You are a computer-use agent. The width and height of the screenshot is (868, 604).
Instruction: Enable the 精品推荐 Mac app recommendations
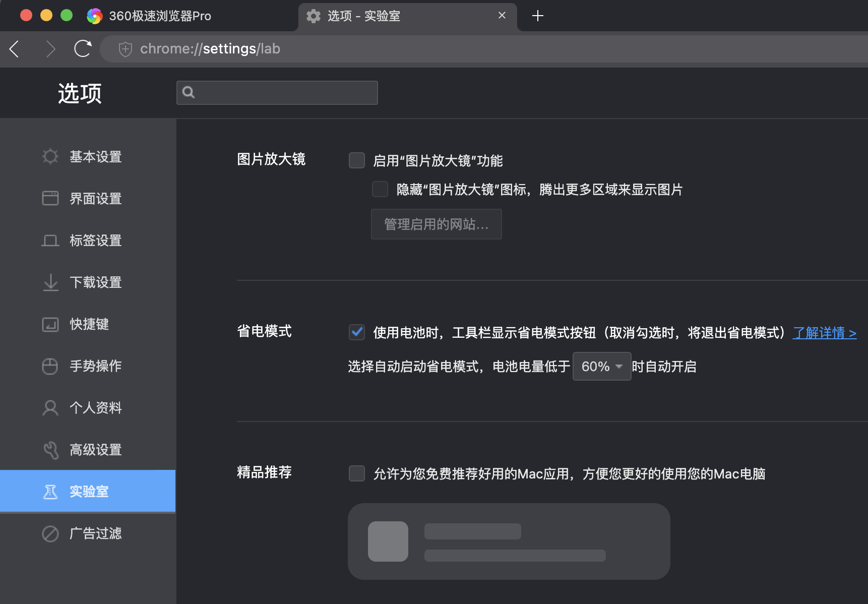357,473
